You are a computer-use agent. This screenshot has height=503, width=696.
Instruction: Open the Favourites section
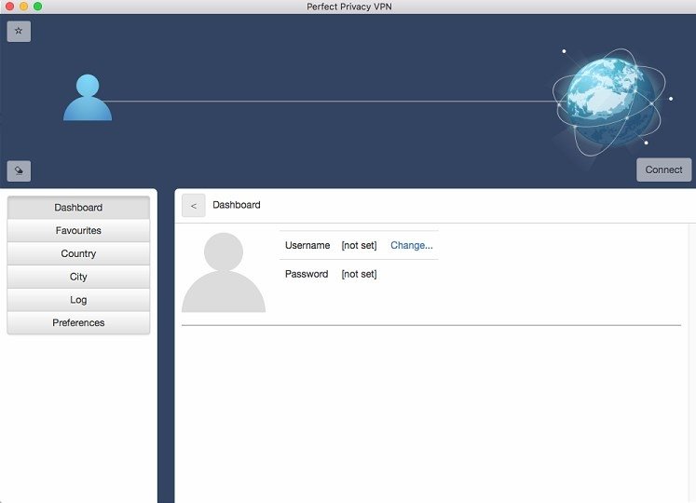[78, 230]
